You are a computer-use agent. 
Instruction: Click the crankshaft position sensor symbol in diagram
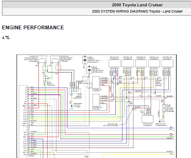tap(55, 60)
